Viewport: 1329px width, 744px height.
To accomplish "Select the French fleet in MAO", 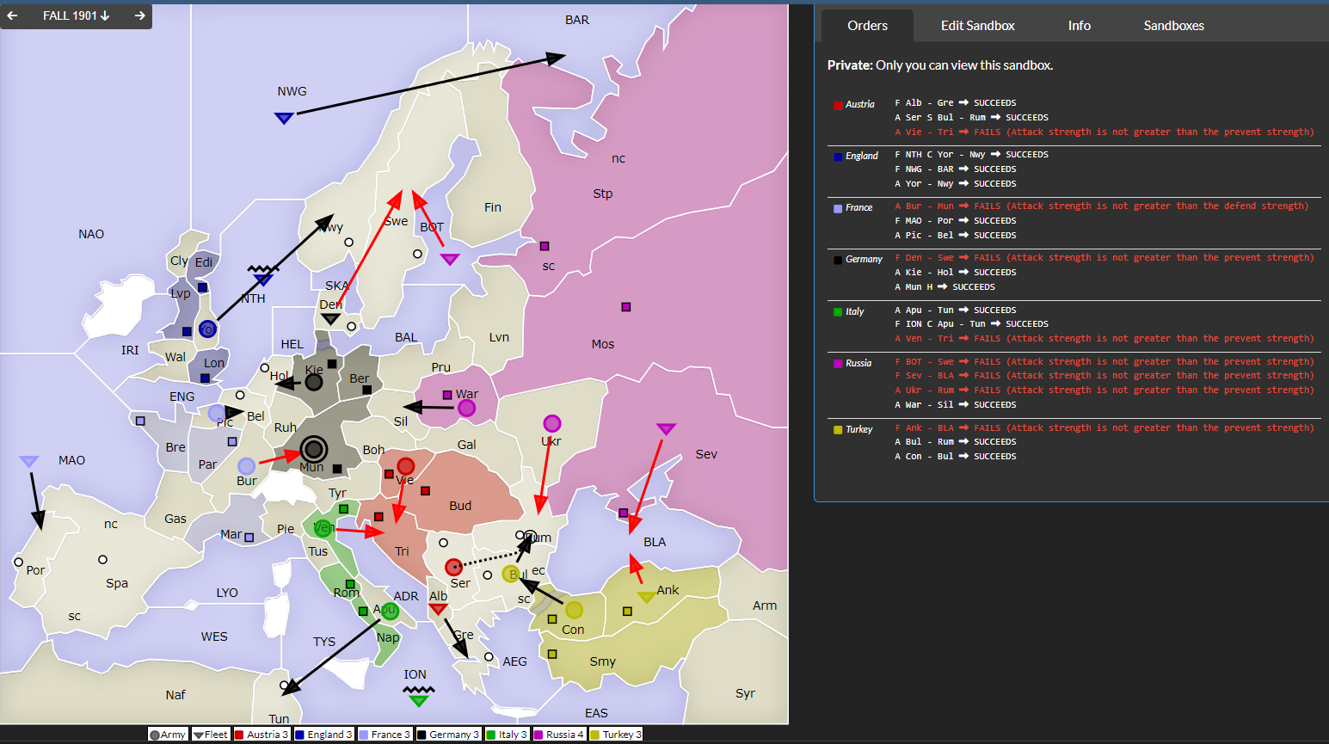I will pos(29,461).
